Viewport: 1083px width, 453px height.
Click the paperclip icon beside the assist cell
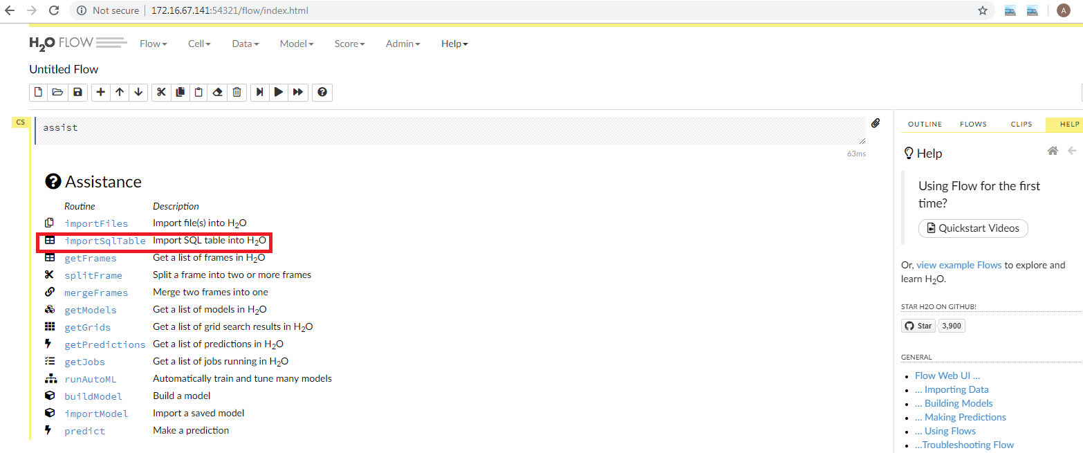pos(876,123)
